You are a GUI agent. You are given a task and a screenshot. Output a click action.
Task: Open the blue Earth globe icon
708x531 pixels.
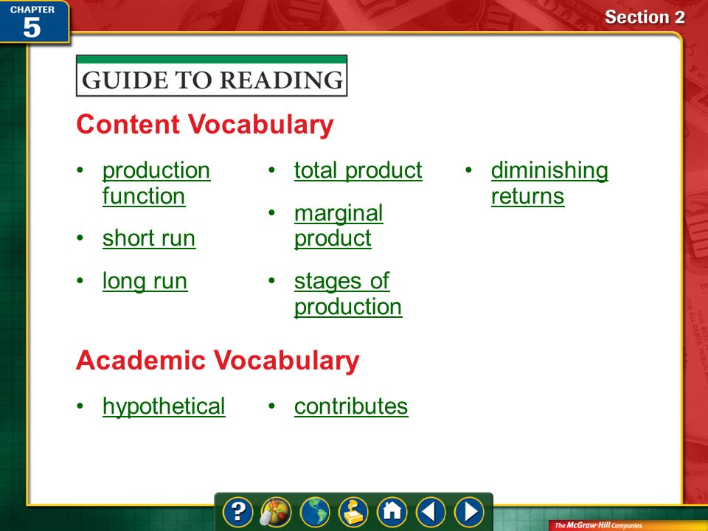315,512
